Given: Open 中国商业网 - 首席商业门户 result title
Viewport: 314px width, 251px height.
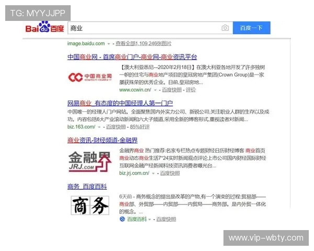Looking at the screenshot, I should (x=132, y=57).
